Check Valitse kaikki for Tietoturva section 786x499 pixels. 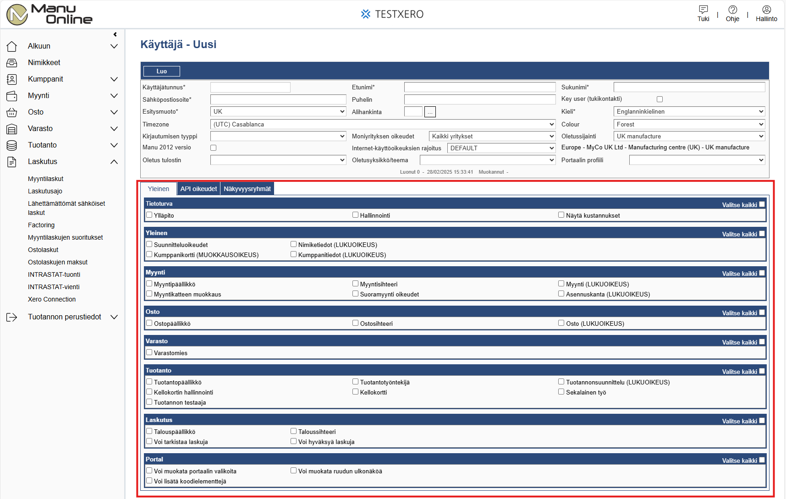(762, 204)
